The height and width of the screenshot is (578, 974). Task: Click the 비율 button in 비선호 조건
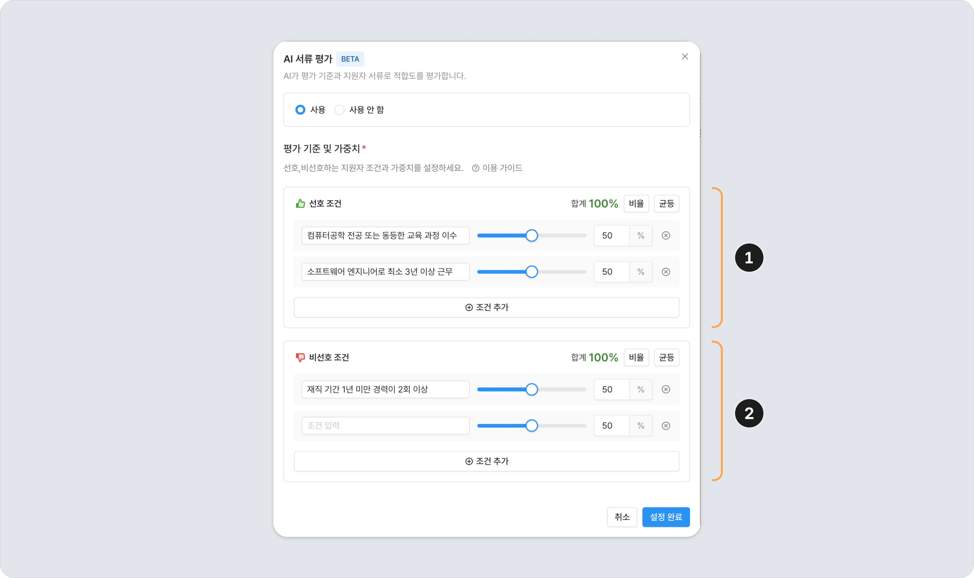(636, 357)
